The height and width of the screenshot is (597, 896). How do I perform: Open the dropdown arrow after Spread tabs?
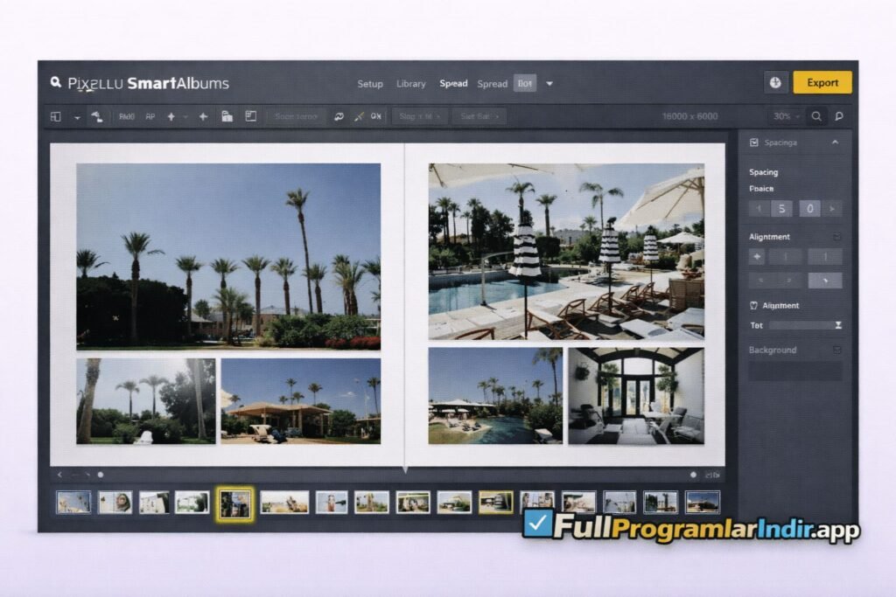coord(549,84)
